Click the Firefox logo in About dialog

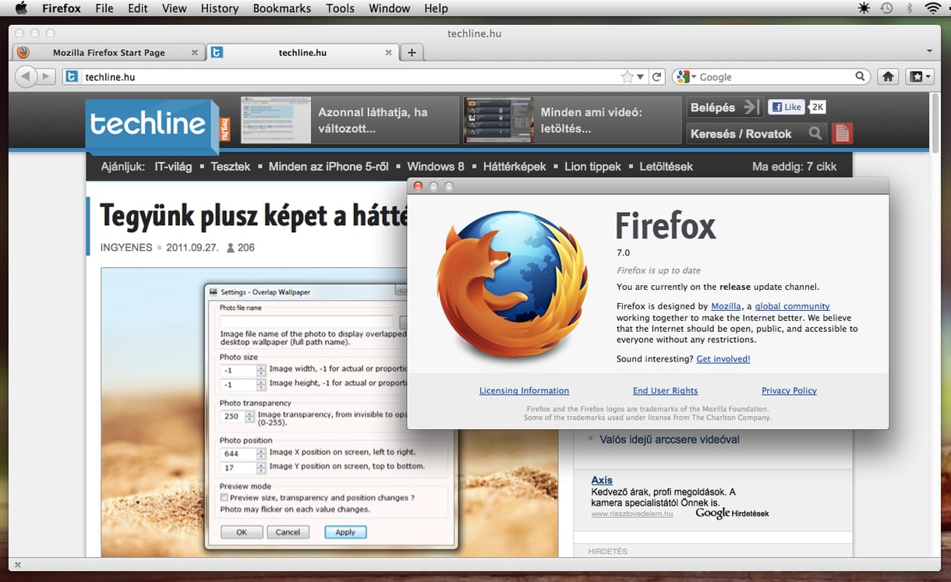tap(512, 284)
